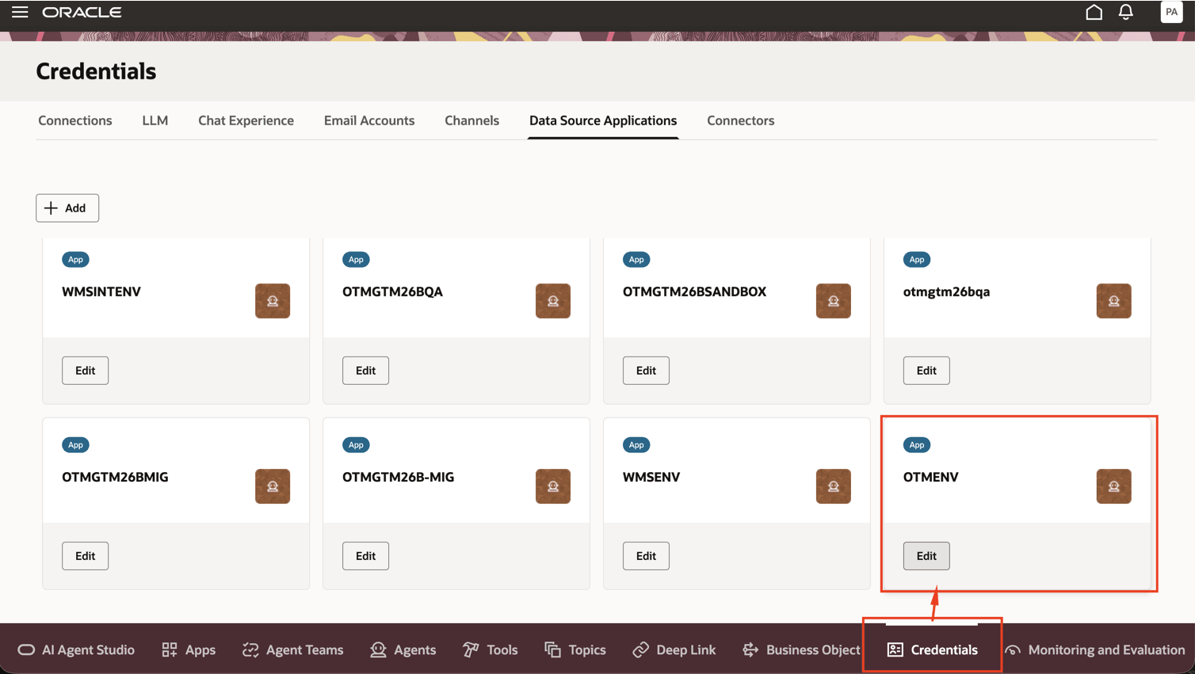Select the Deep Link icon
This screenshot has width=1195, height=674.
tap(674, 649)
